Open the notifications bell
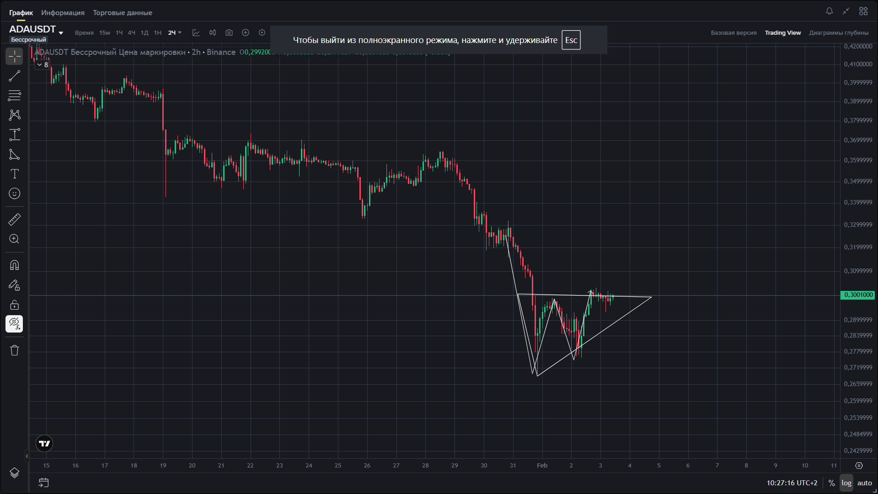 pos(829,11)
